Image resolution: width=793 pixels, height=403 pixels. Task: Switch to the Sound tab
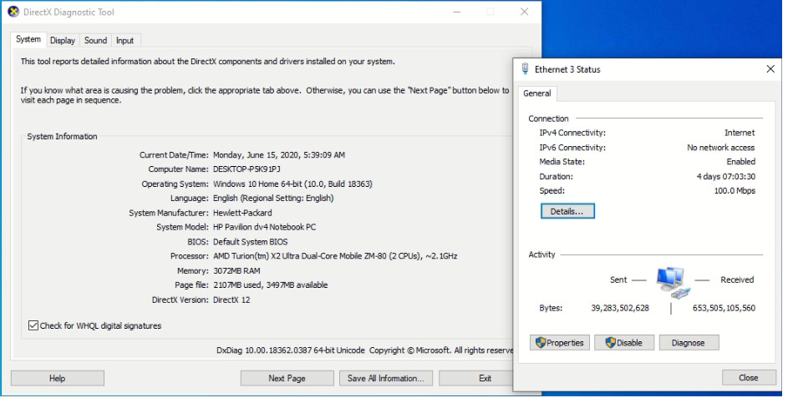coord(95,40)
